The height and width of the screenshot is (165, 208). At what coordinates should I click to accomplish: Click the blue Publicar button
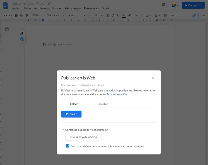point(71,114)
